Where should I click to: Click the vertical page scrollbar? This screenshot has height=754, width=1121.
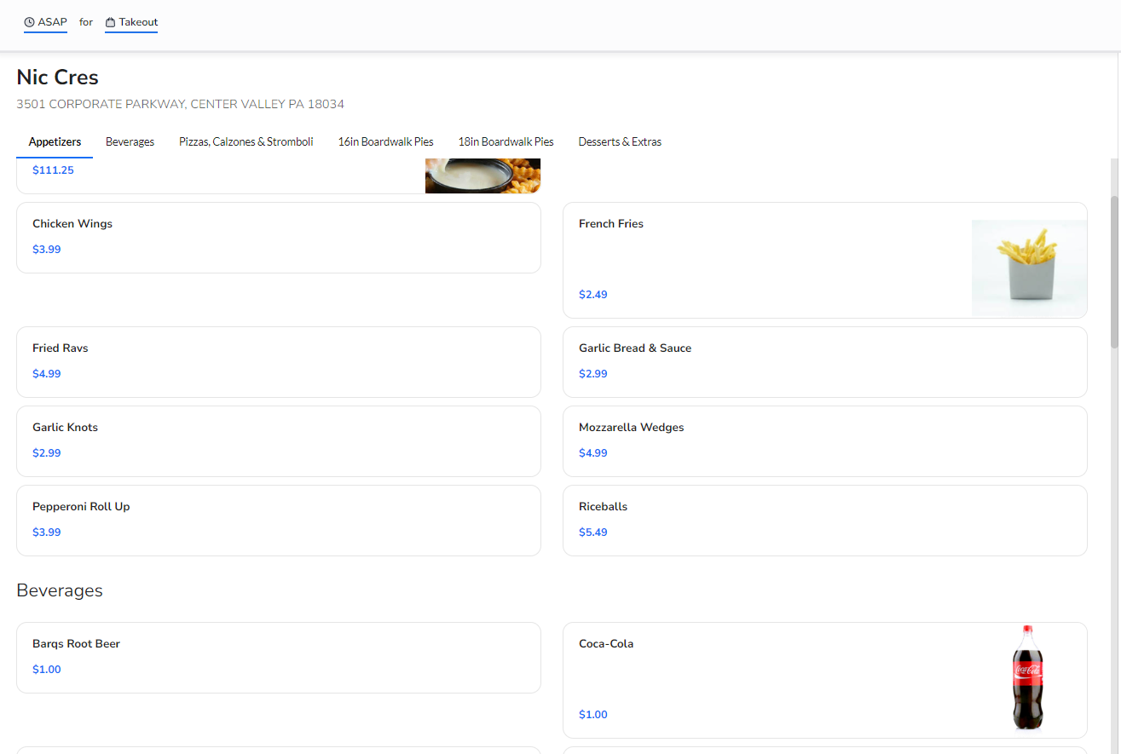(x=1114, y=271)
